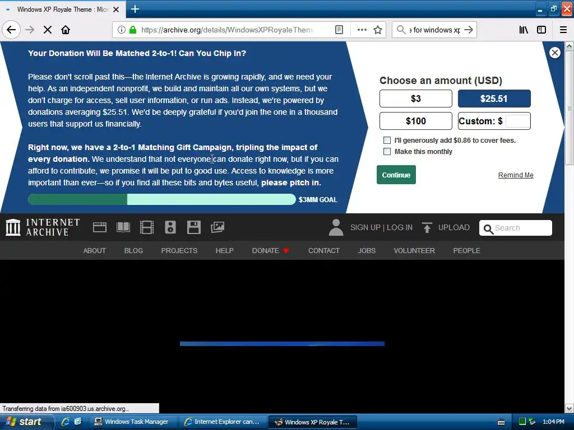The width and height of the screenshot is (574, 430).
Task: Click the Firefox search text field
Action: pos(434,30)
